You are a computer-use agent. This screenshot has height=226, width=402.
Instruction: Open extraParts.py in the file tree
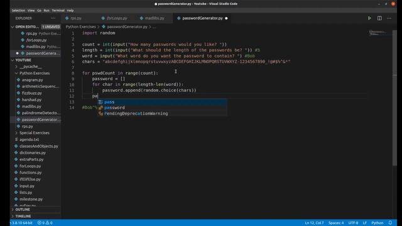(x=36, y=159)
